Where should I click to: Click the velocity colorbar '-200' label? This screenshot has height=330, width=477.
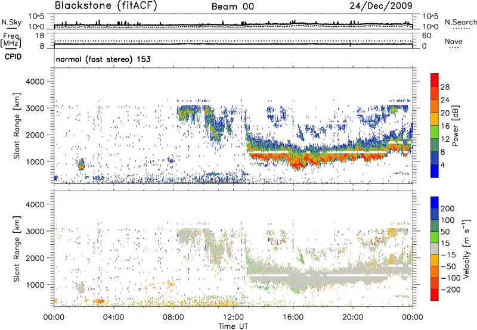pos(451,289)
